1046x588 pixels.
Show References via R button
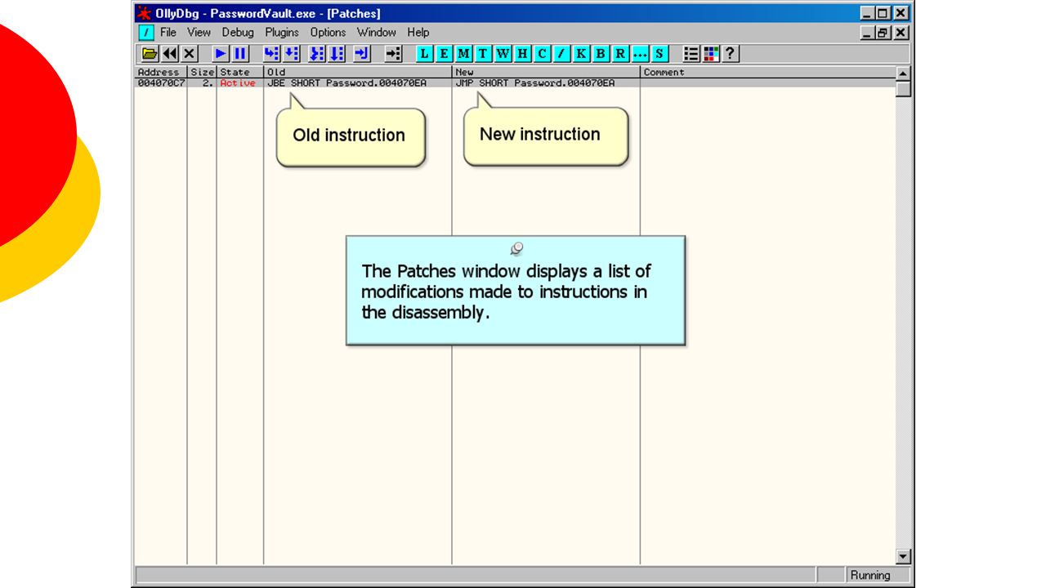(x=621, y=54)
